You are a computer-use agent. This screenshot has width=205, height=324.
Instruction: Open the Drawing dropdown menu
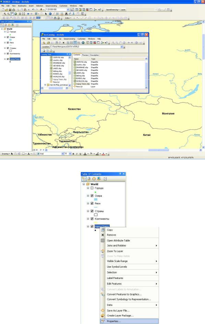(x=5, y=154)
